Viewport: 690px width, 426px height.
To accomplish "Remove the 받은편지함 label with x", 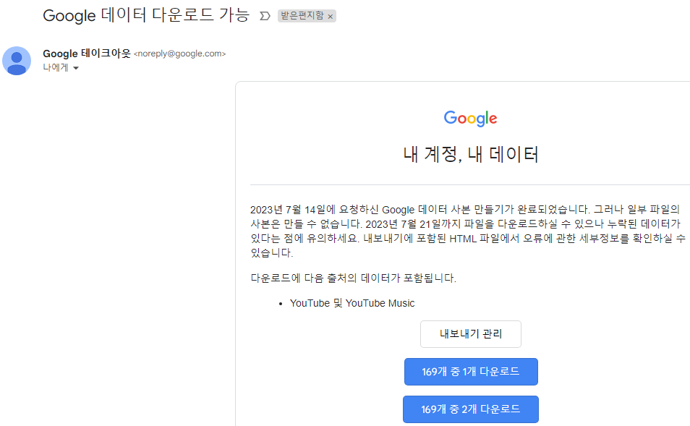I will pyautogui.click(x=331, y=17).
